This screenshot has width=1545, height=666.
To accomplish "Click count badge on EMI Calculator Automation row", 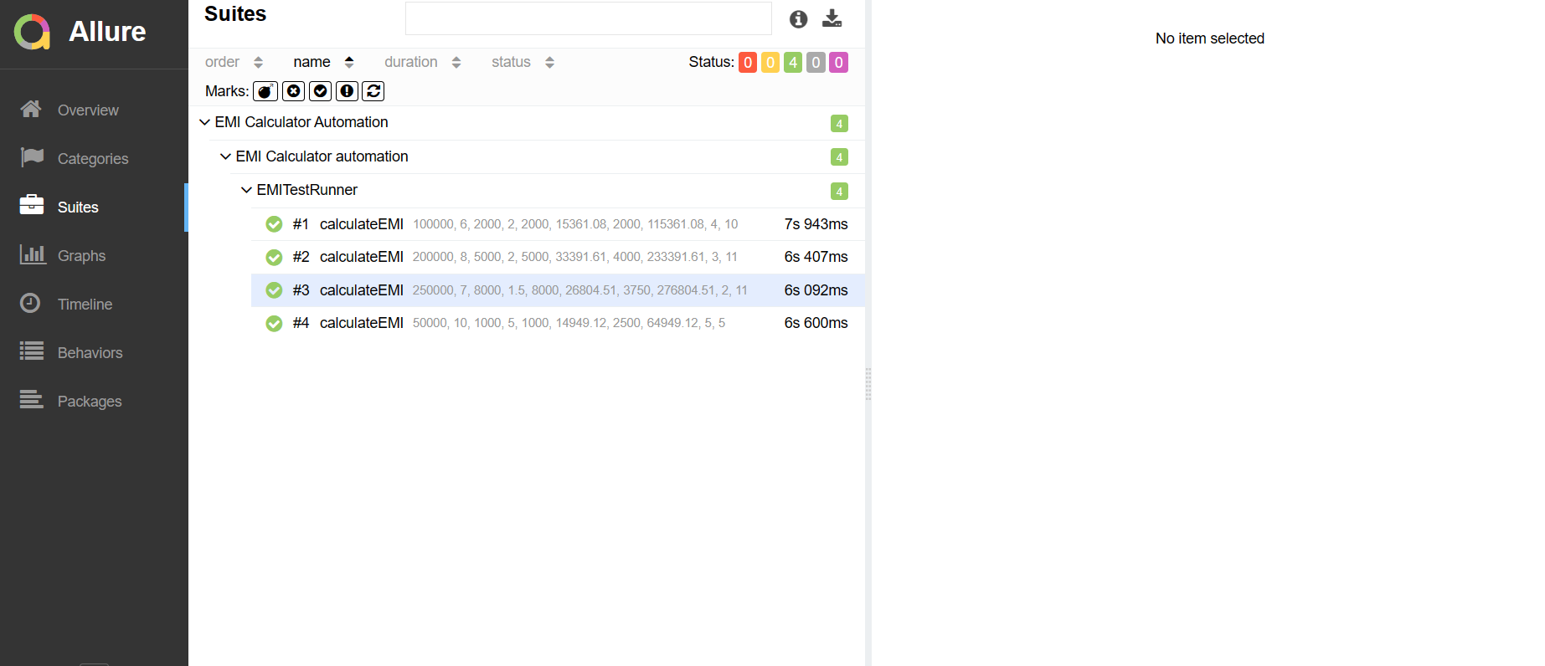I will [x=839, y=124].
